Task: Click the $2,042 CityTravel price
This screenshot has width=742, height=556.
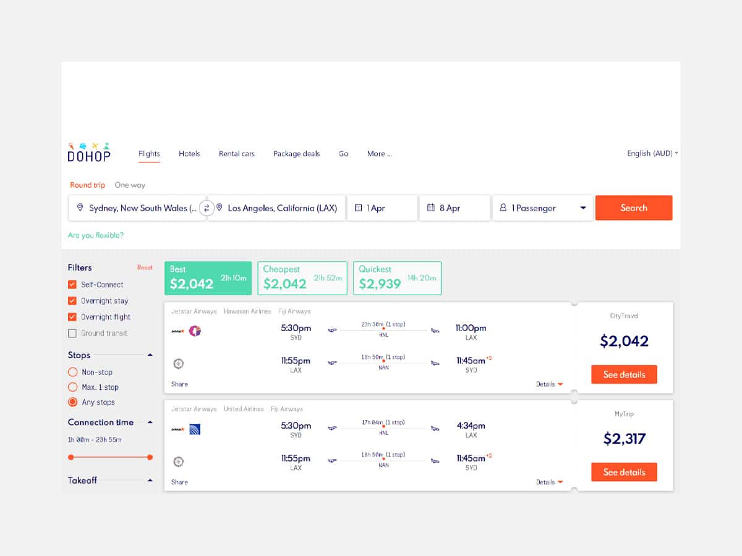Action: click(x=624, y=341)
